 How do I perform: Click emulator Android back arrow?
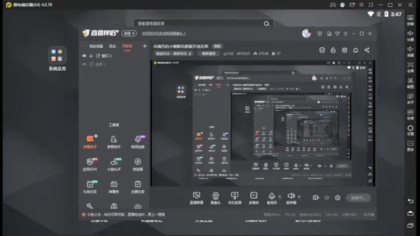click(411, 201)
